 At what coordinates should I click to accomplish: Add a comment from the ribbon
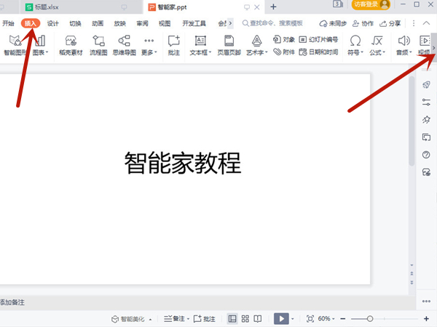coord(173,44)
